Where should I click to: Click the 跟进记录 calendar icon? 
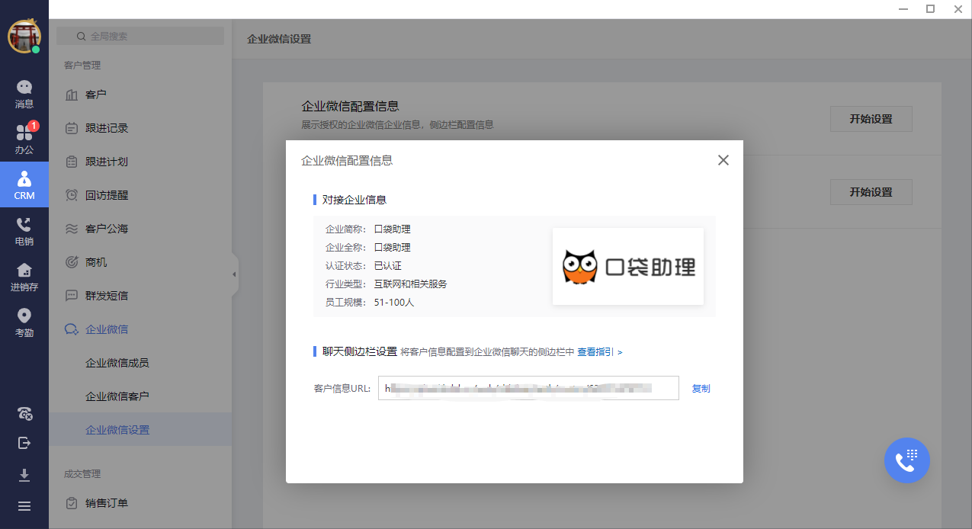click(72, 128)
